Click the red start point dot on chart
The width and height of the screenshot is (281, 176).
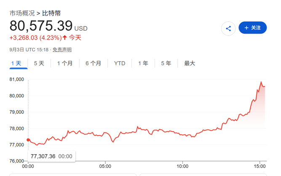[x=28, y=140]
